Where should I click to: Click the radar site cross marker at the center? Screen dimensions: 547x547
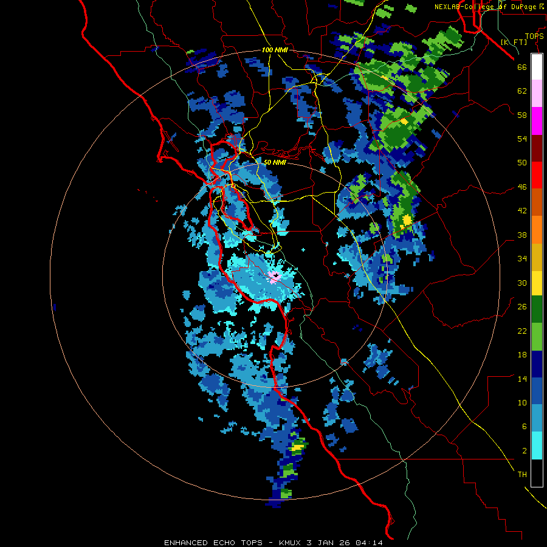click(276, 275)
